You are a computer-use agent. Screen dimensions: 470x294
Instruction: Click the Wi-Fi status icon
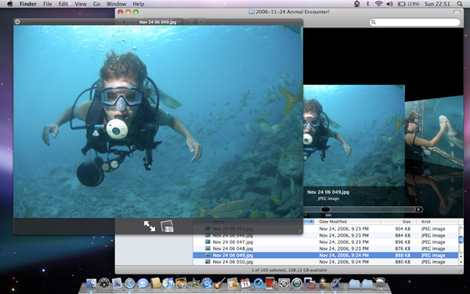click(379, 4)
